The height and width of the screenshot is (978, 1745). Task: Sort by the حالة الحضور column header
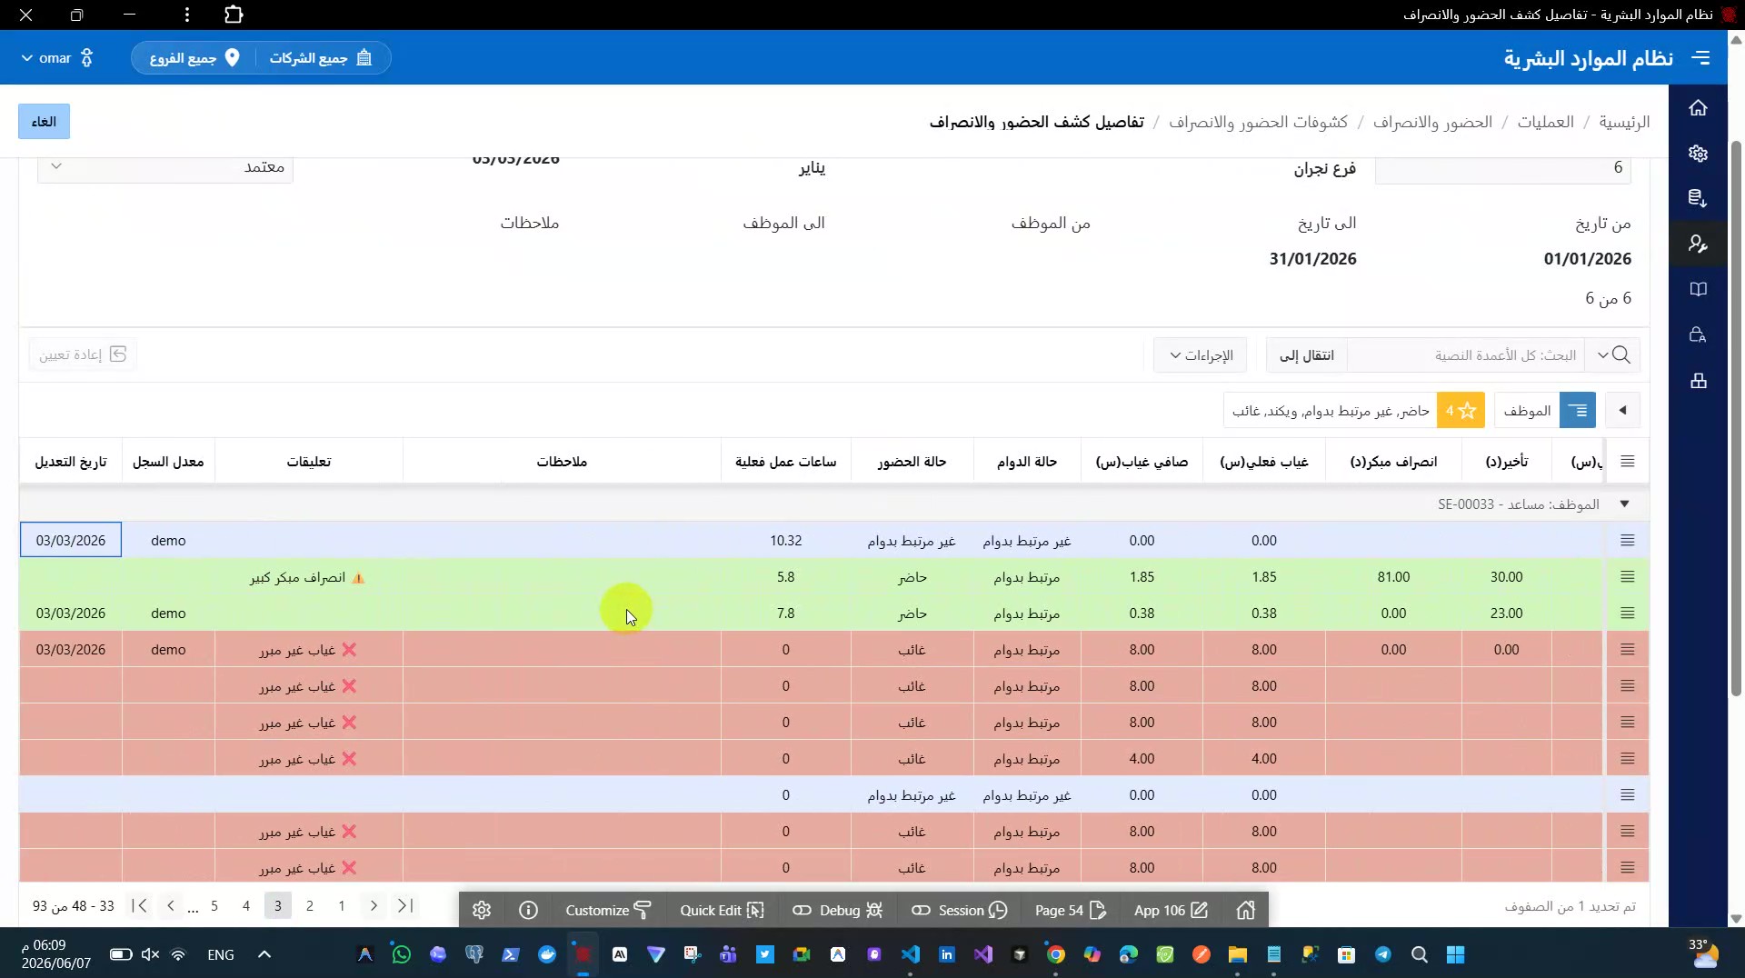click(x=912, y=462)
